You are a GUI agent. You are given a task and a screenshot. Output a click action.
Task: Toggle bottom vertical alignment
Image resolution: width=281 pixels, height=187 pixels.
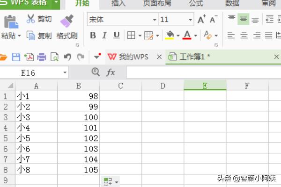255,20
